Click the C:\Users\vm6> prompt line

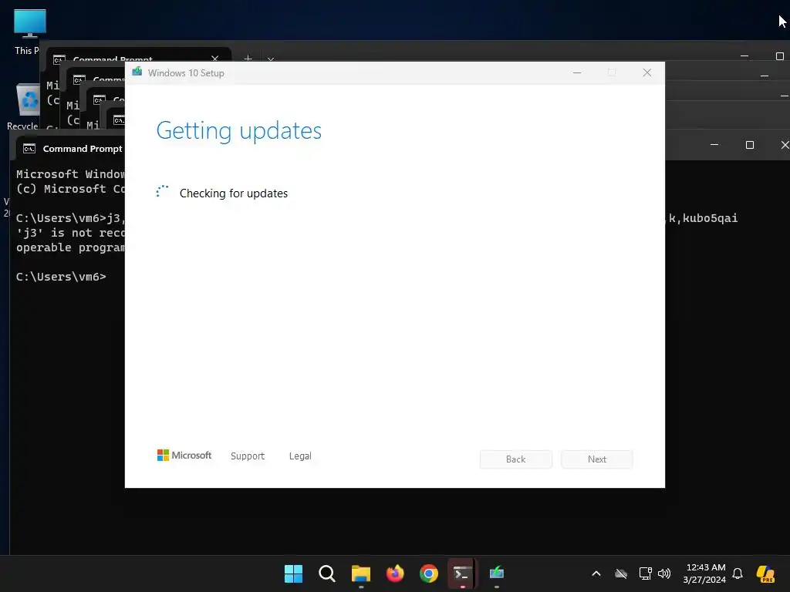click(61, 277)
